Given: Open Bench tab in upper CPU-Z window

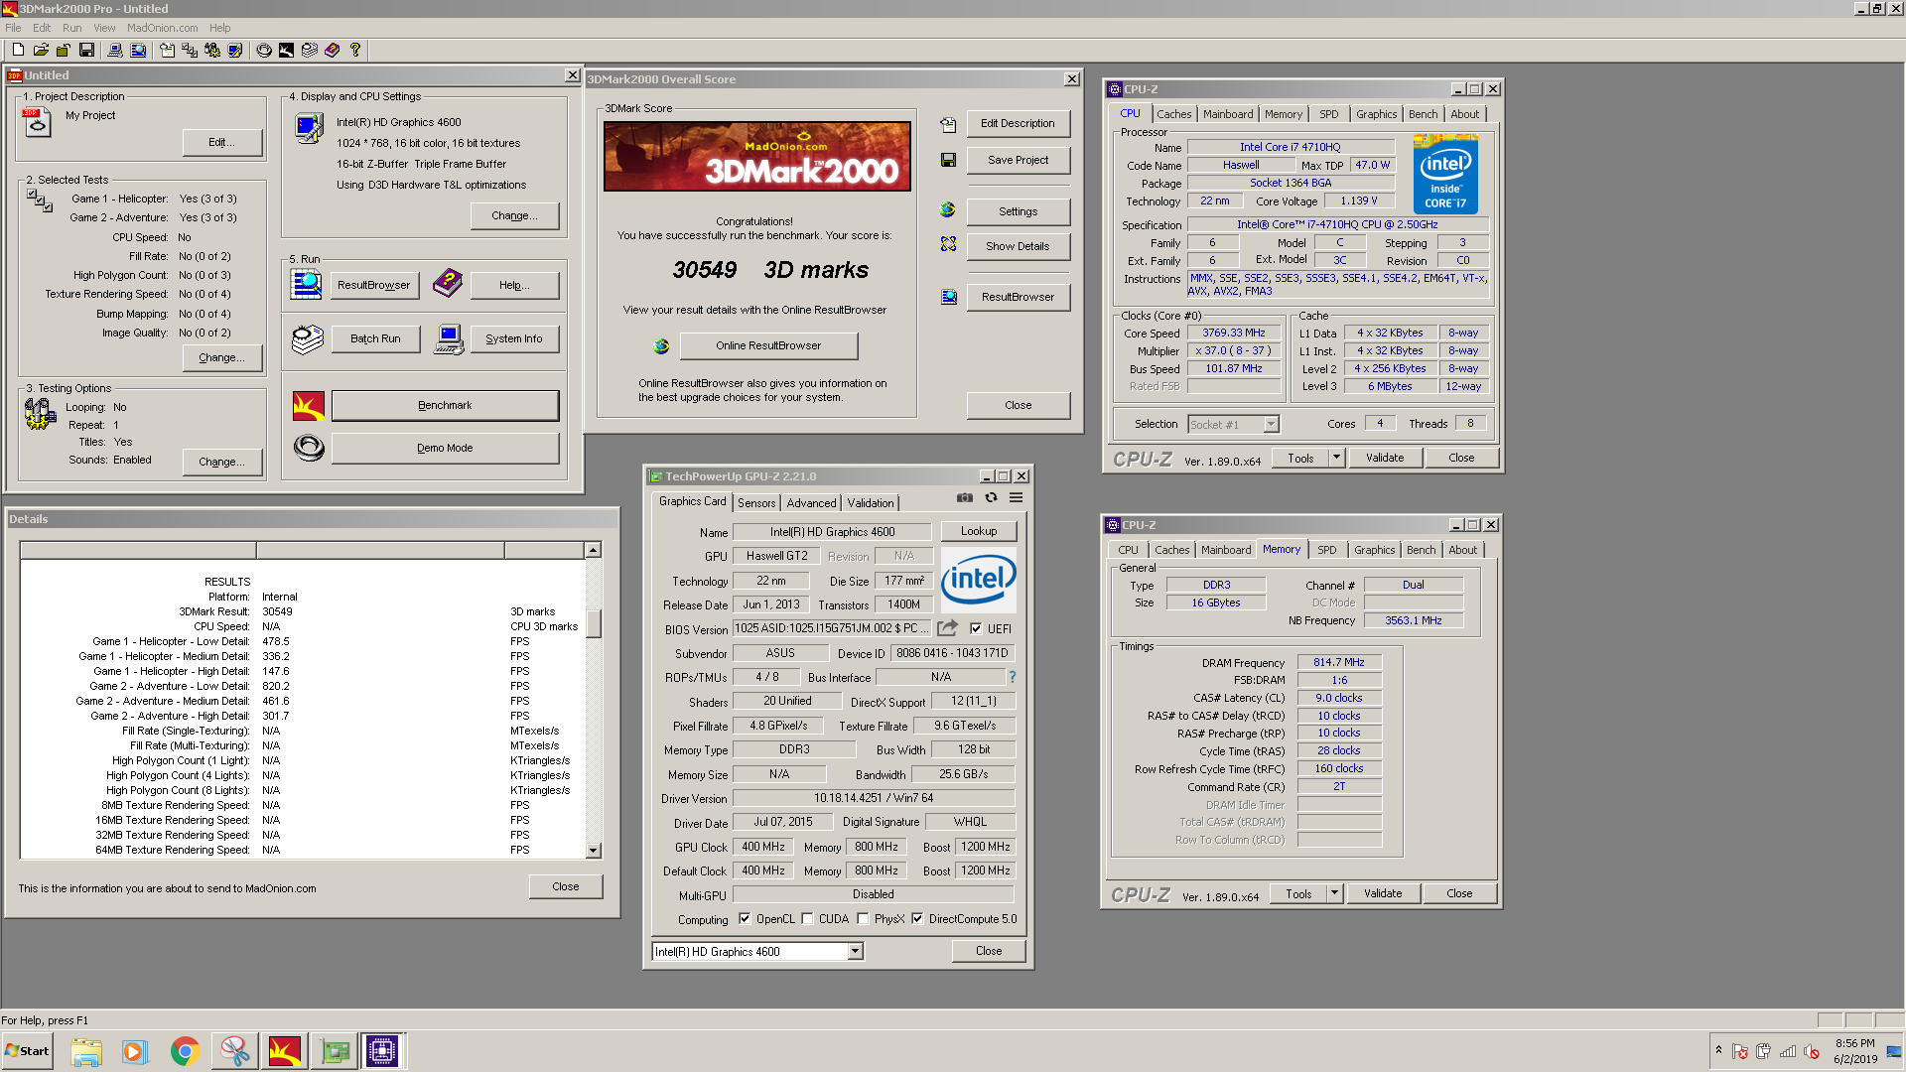Looking at the screenshot, I should 1423,114.
